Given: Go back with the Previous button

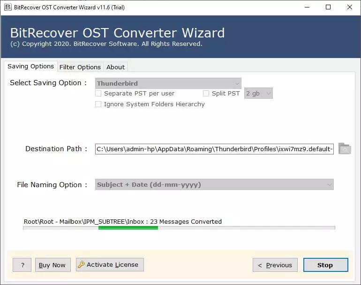Looking at the screenshot, I should point(275,265).
